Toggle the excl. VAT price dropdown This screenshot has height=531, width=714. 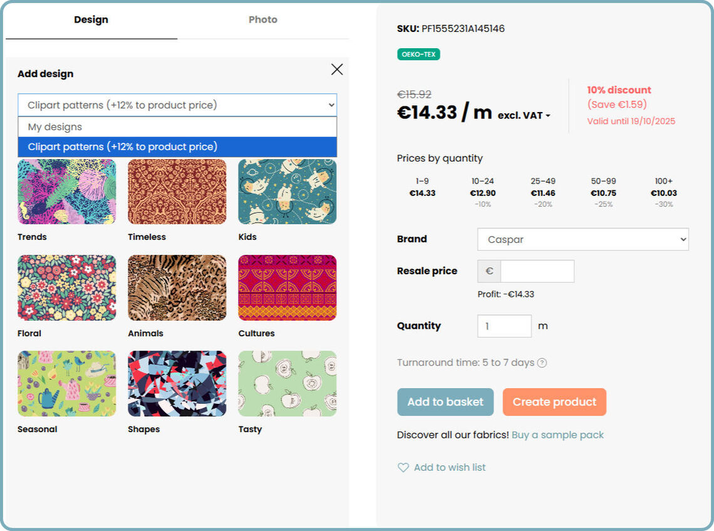pyautogui.click(x=524, y=116)
